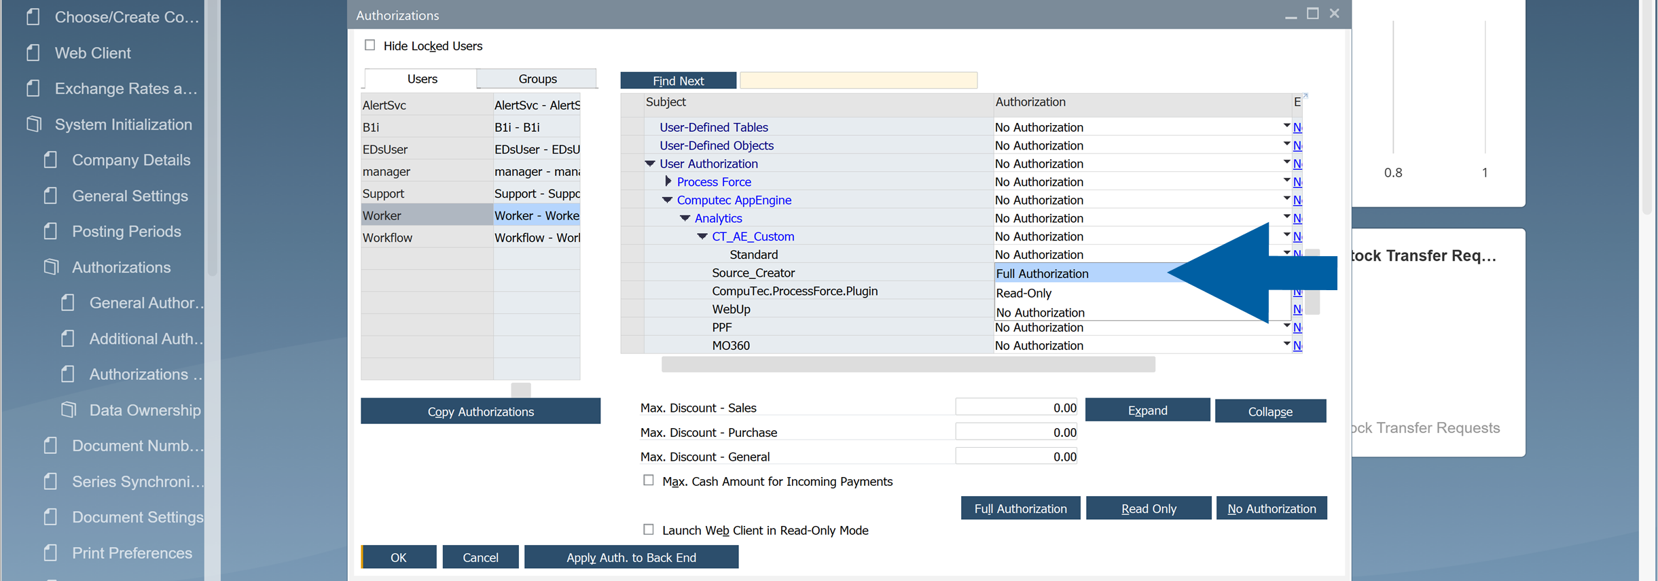The width and height of the screenshot is (1658, 581).
Task: Select the Workflow user row
Action: pyautogui.click(x=470, y=238)
